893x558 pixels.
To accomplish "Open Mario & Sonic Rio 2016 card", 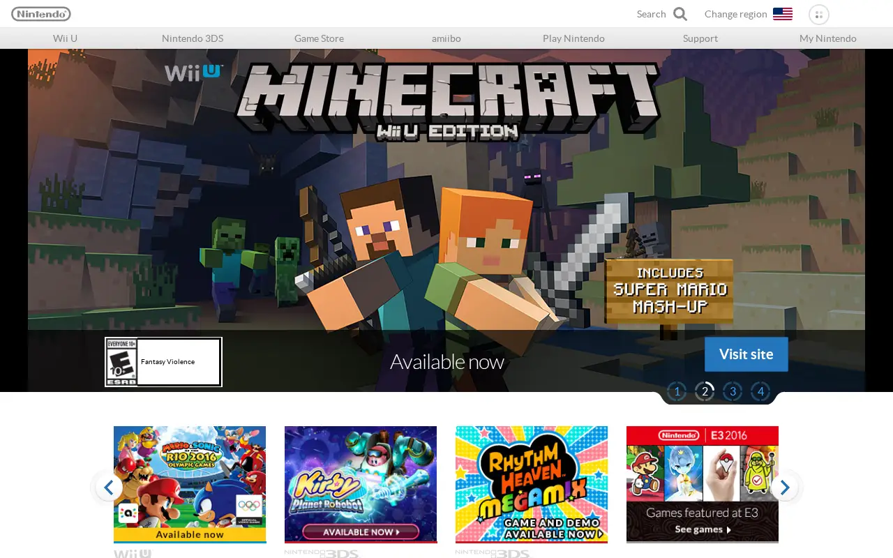I will [190, 484].
